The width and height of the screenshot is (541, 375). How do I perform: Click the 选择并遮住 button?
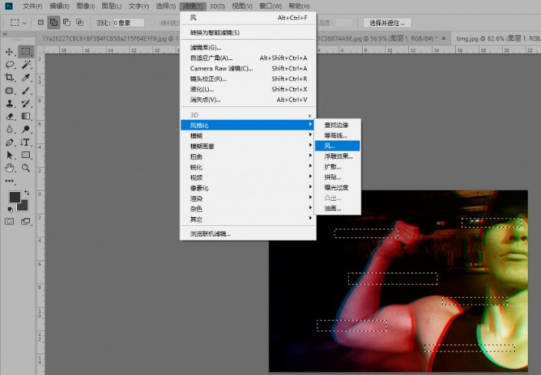[387, 22]
